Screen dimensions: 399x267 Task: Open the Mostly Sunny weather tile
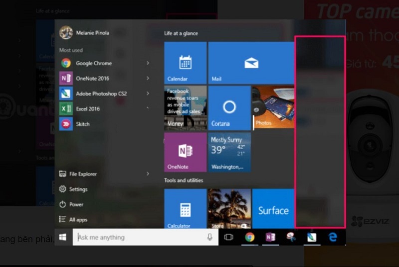point(229,152)
